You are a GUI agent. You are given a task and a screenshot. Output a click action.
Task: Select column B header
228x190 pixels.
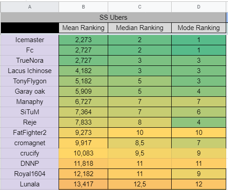(83, 7)
